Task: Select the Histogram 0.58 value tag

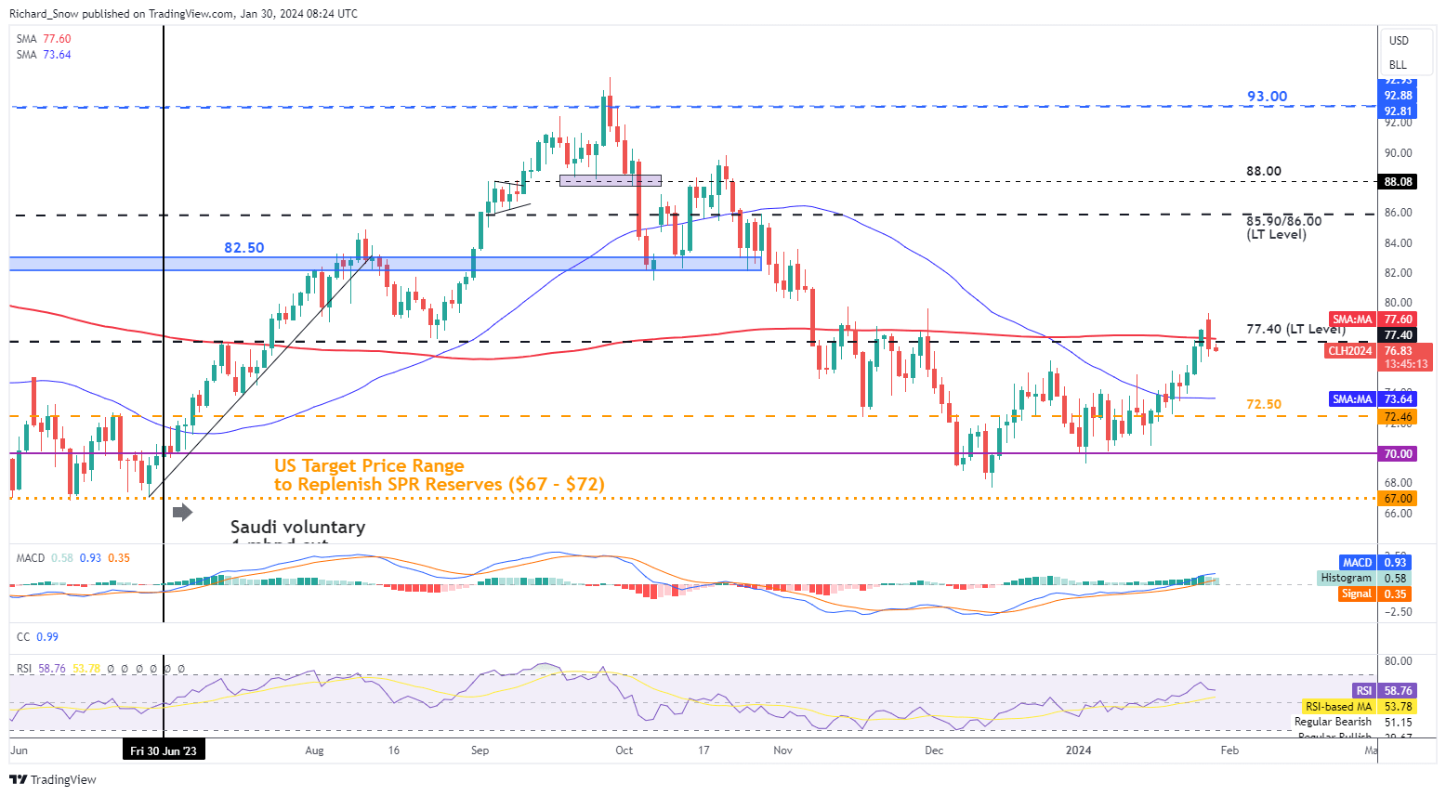Action: 1364,579
